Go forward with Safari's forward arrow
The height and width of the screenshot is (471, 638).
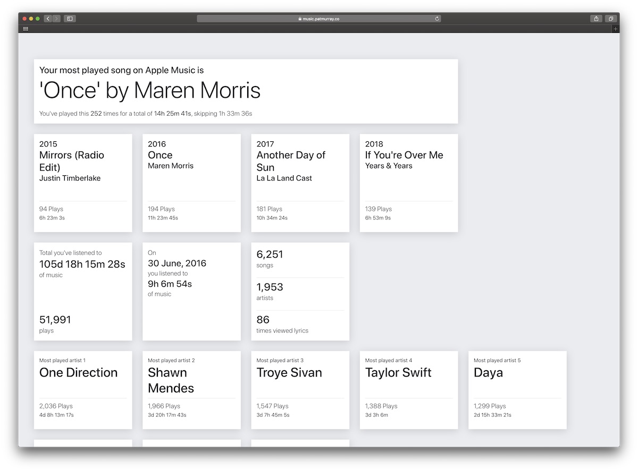pyautogui.click(x=56, y=19)
